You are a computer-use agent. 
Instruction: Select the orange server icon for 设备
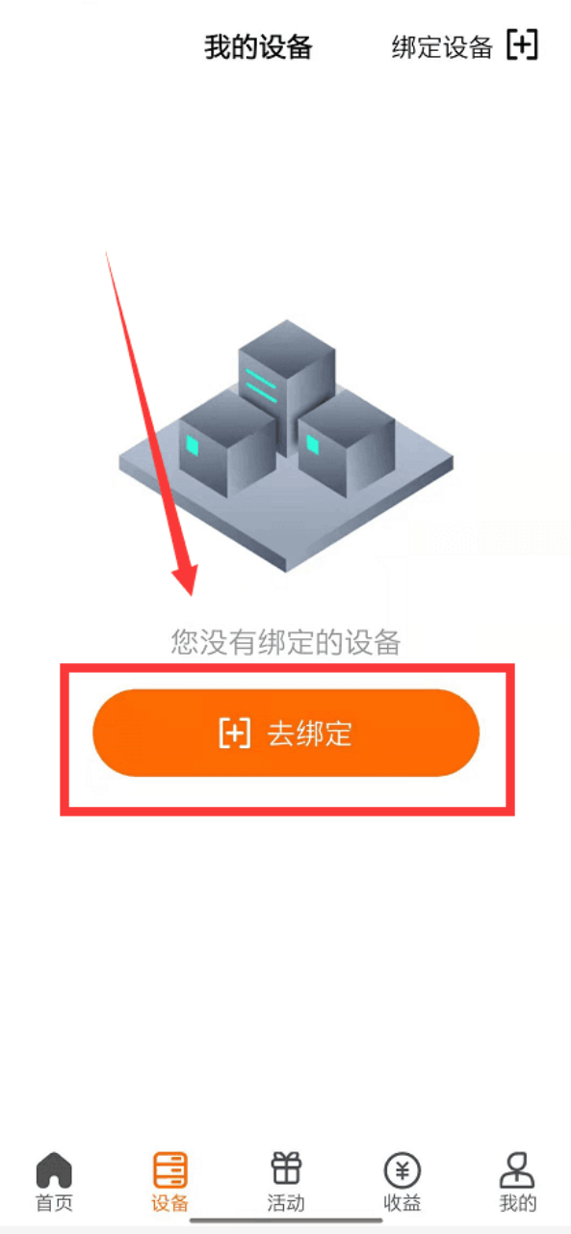tap(170, 1170)
